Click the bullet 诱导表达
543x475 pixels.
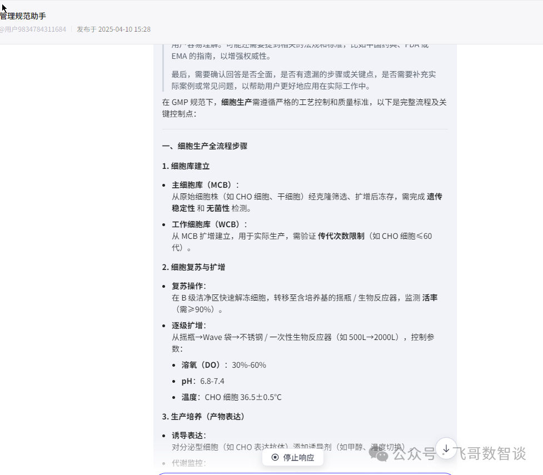189,436
